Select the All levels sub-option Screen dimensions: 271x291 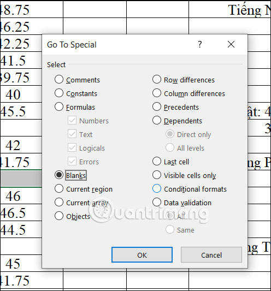pos(170,148)
